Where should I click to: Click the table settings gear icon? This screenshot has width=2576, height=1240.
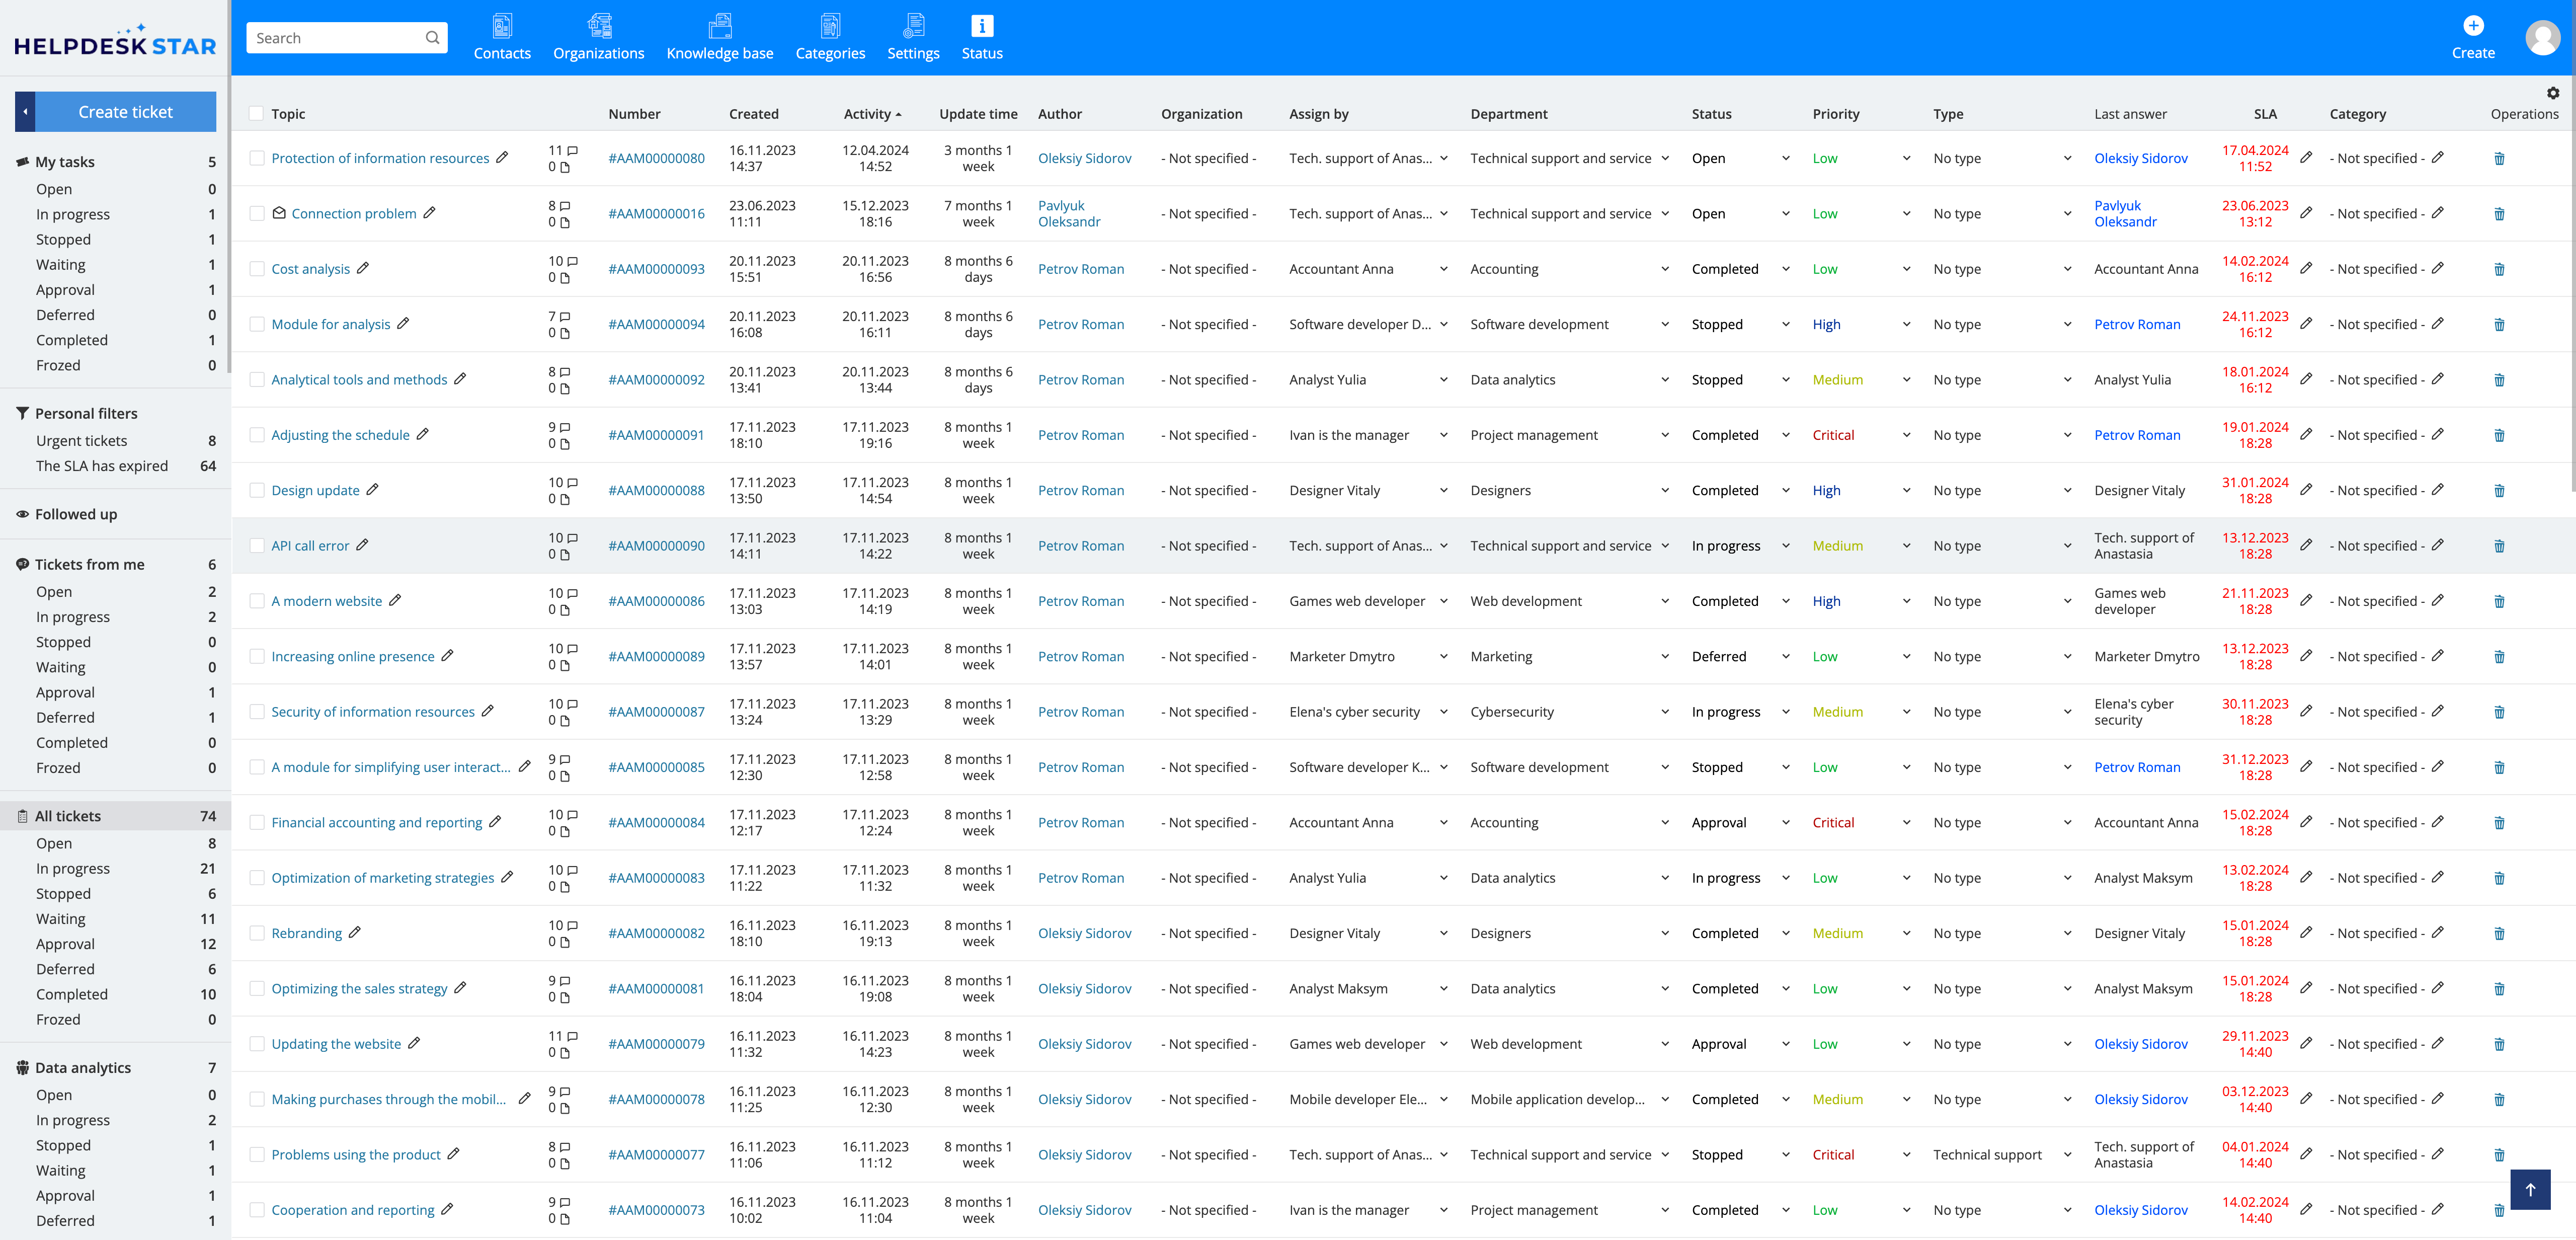point(2552,93)
